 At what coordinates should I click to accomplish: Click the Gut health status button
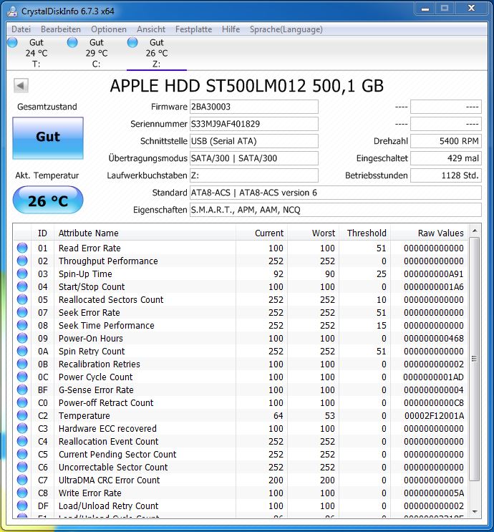click(48, 138)
